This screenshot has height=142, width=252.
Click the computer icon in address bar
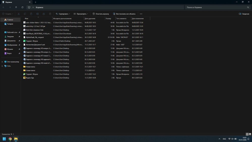tap(29, 7)
